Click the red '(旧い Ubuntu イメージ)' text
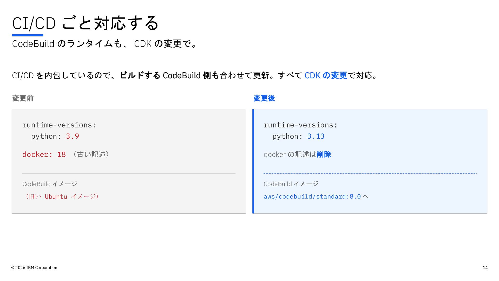 coord(62,197)
